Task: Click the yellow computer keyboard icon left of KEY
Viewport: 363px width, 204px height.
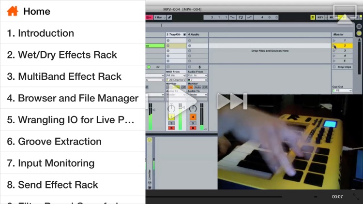Action: click(313, 17)
